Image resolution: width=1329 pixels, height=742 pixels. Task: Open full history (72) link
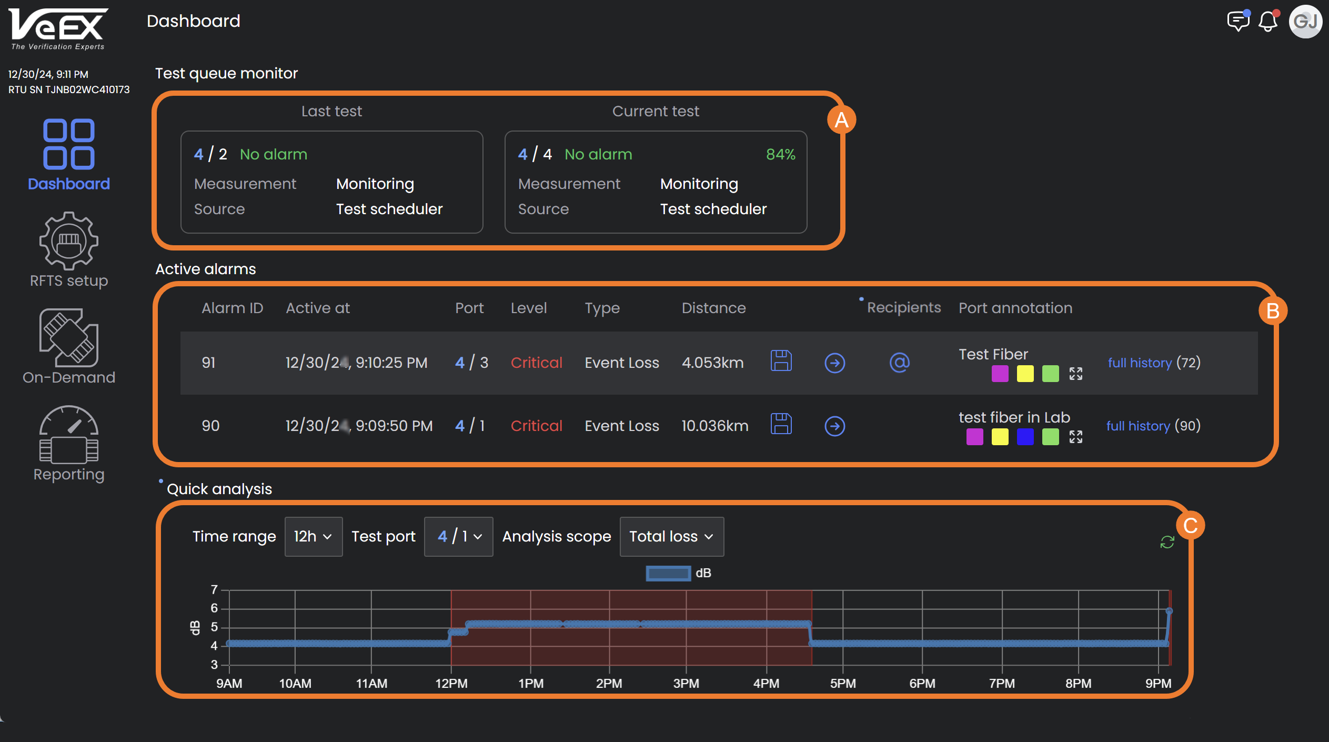coord(1140,363)
